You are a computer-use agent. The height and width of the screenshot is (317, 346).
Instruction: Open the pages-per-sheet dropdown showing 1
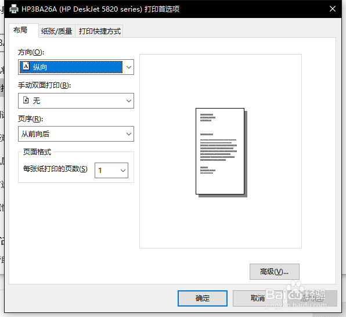pos(111,170)
